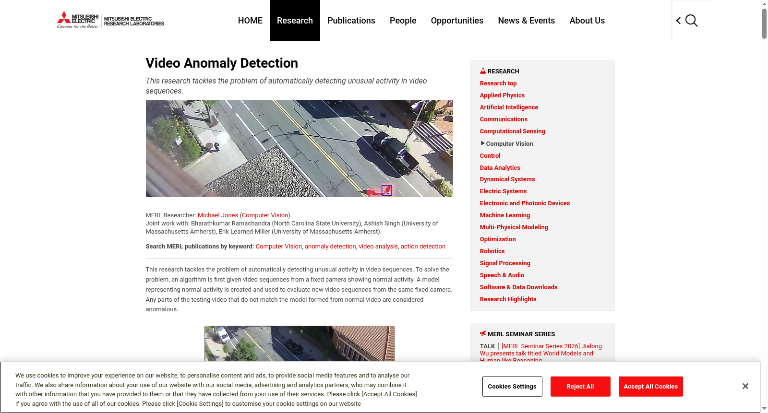Screen dimensions: 768x413
Task: Open Dynamical Systems research area
Action: point(507,179)
